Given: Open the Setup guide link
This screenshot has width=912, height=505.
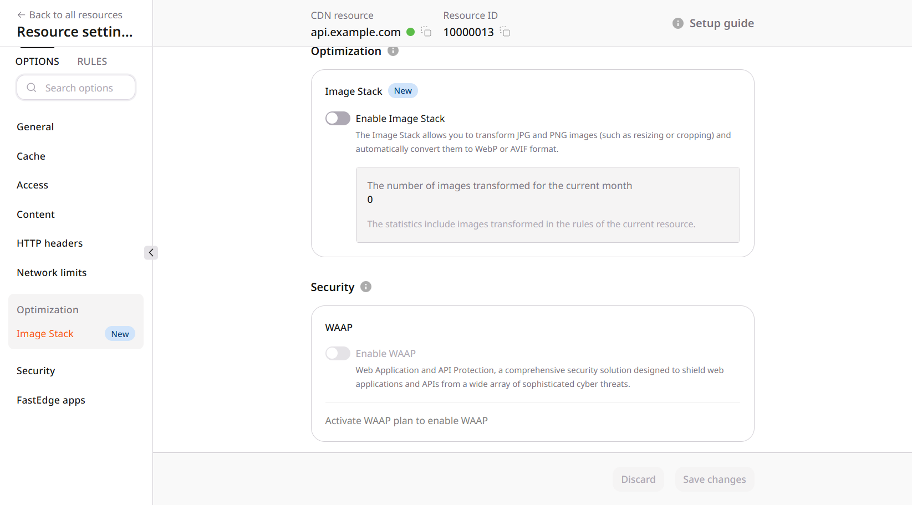Looking at the screenshot, I should click(721, 23).
